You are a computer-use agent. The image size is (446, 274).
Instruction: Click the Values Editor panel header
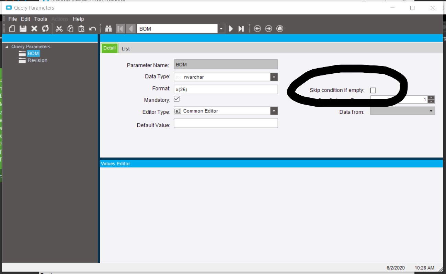[x=271, y=164]
